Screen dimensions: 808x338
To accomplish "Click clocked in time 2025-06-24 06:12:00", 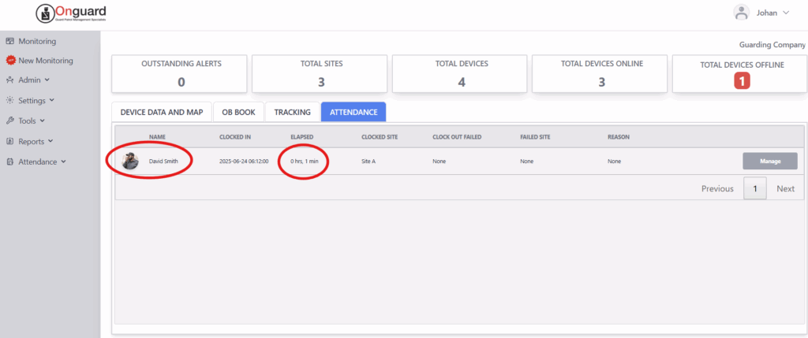I will coord(244,161).
